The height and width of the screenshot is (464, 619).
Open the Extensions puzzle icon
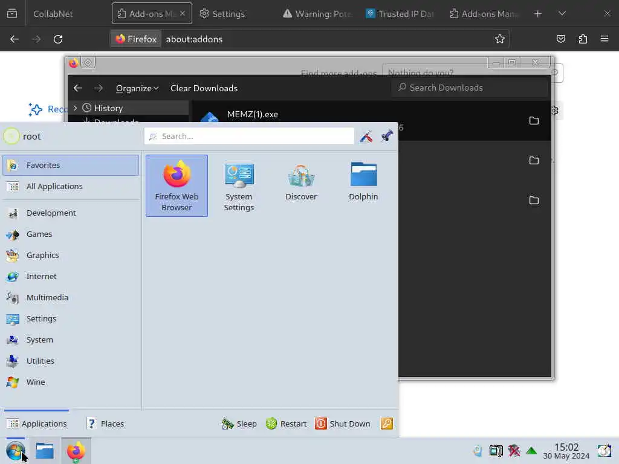pos(583,39)
